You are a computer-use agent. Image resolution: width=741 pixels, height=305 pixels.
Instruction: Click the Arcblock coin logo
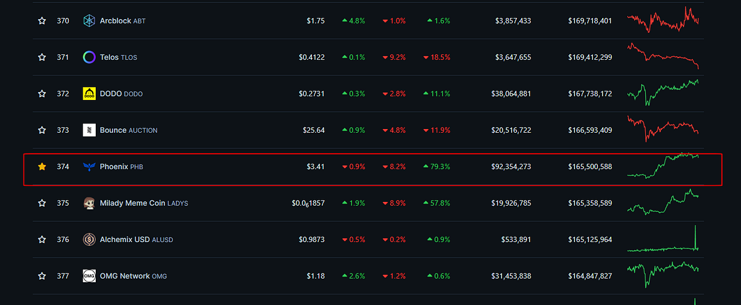(89, 21)
